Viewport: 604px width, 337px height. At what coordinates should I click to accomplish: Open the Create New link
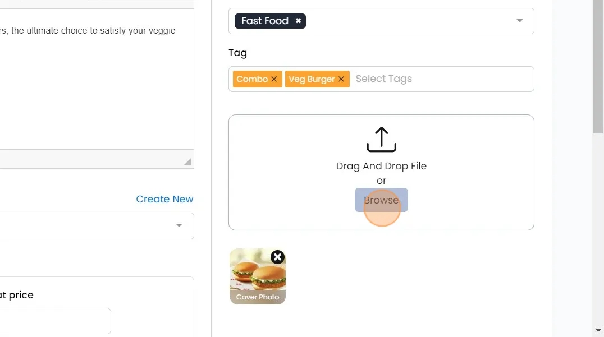[x=164, y=199]
